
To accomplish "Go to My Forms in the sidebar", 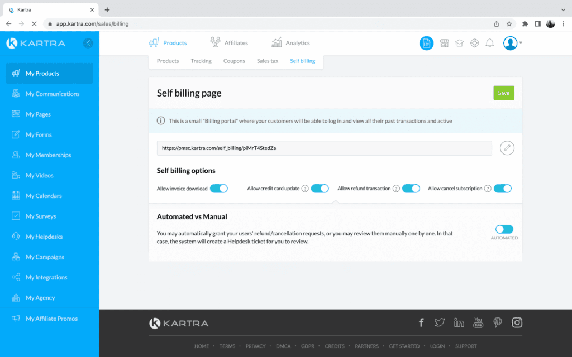I will tap(50, 134).
